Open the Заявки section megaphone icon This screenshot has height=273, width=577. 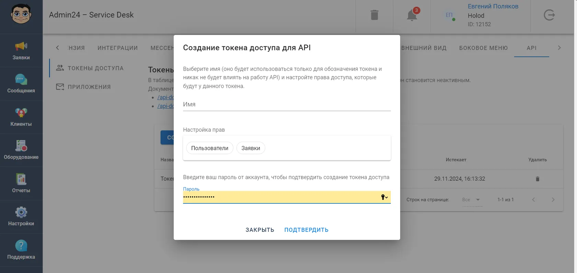[21, 46]
